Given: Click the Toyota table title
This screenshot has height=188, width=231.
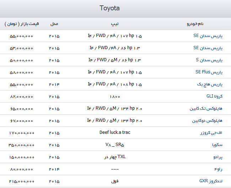Looking at the screenshot, I should pos(109,8).
